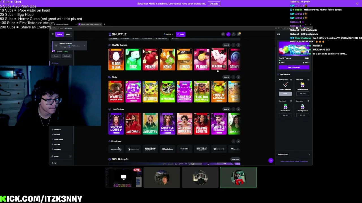This screenshot has height=203, width=362.
Task: Switch to the Casino tab
Action: pos(59,34)
